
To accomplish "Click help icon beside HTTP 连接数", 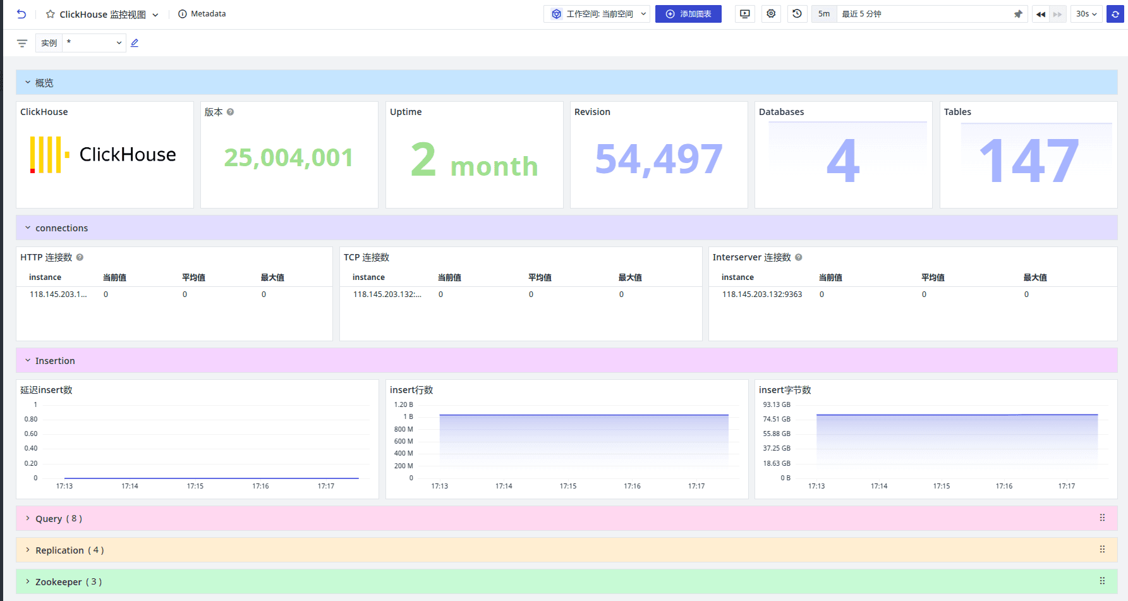I will tap(80, 257).
